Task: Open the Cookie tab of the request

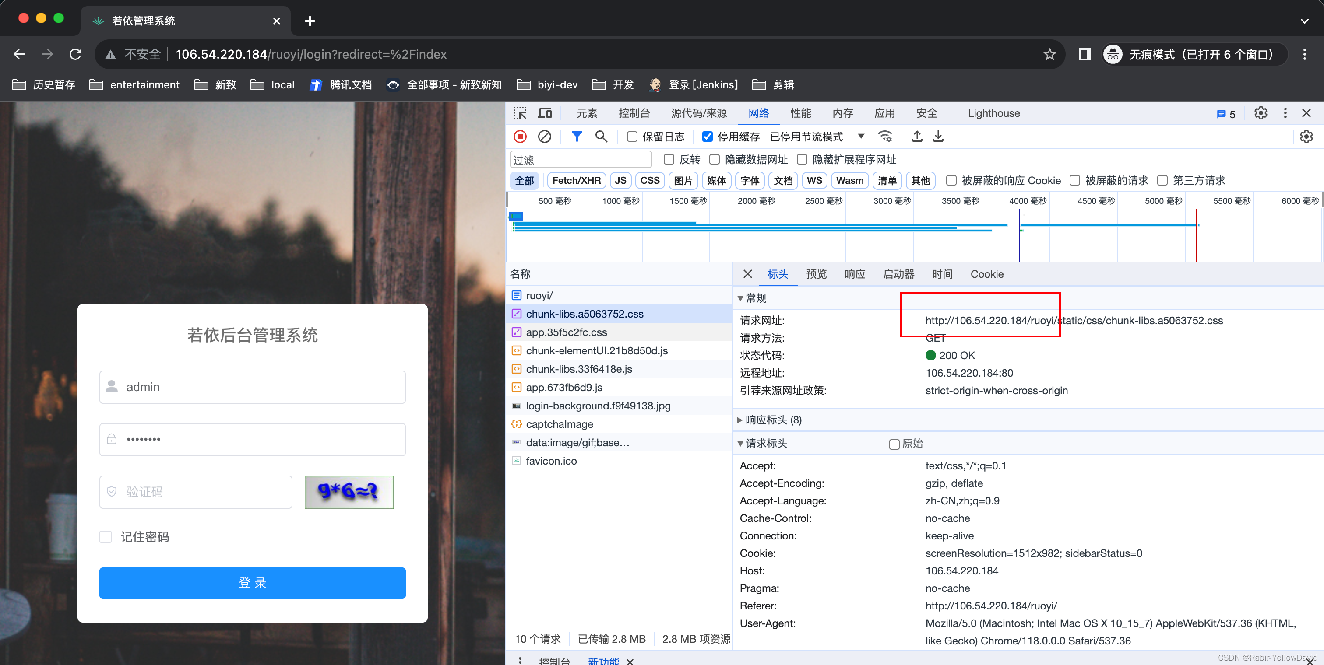Action: 986,274
